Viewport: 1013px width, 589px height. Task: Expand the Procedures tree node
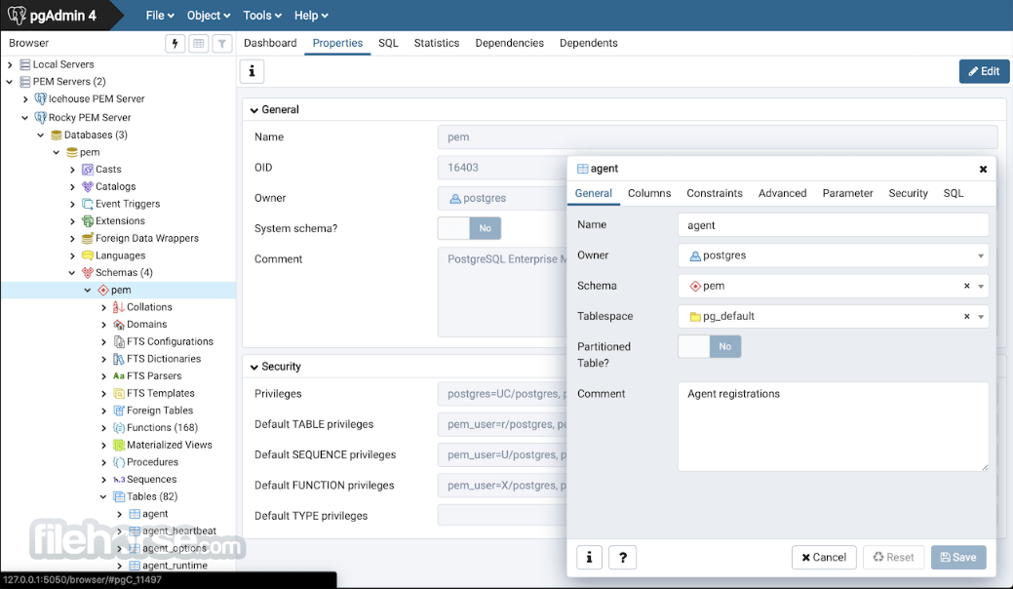tap(103, 462)
